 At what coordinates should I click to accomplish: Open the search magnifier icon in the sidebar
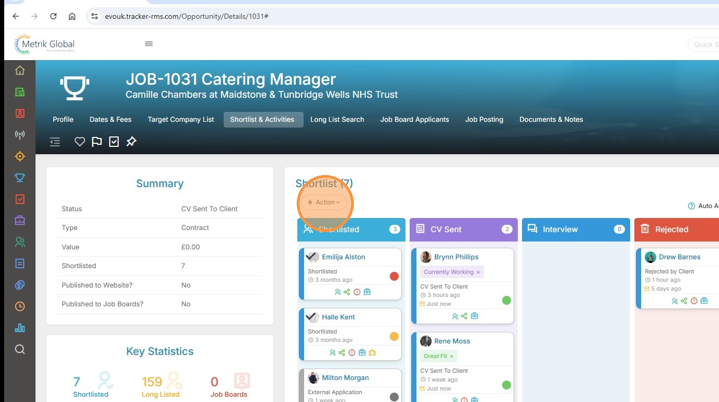point(20,349)
